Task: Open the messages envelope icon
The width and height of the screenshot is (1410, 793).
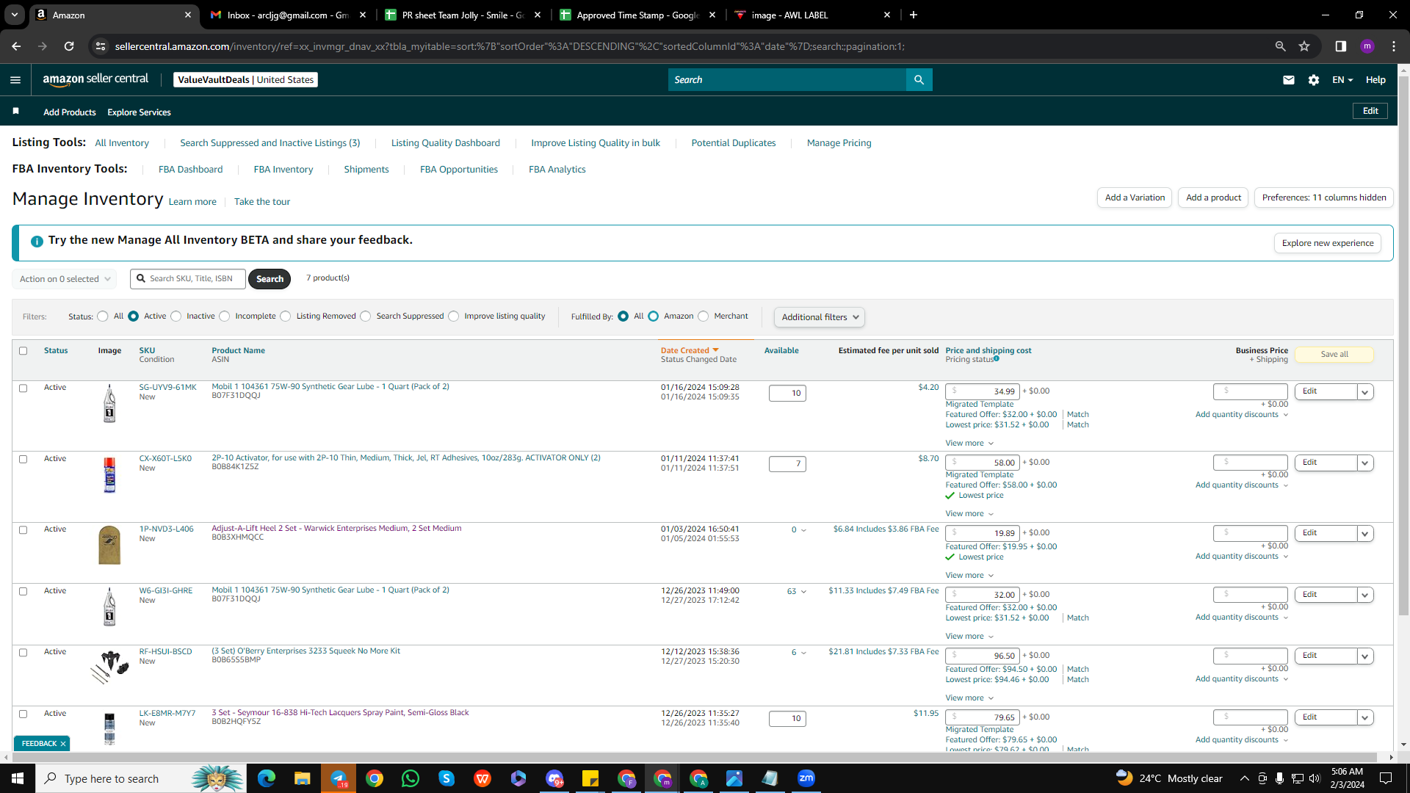Action: tap(1289, 80)
